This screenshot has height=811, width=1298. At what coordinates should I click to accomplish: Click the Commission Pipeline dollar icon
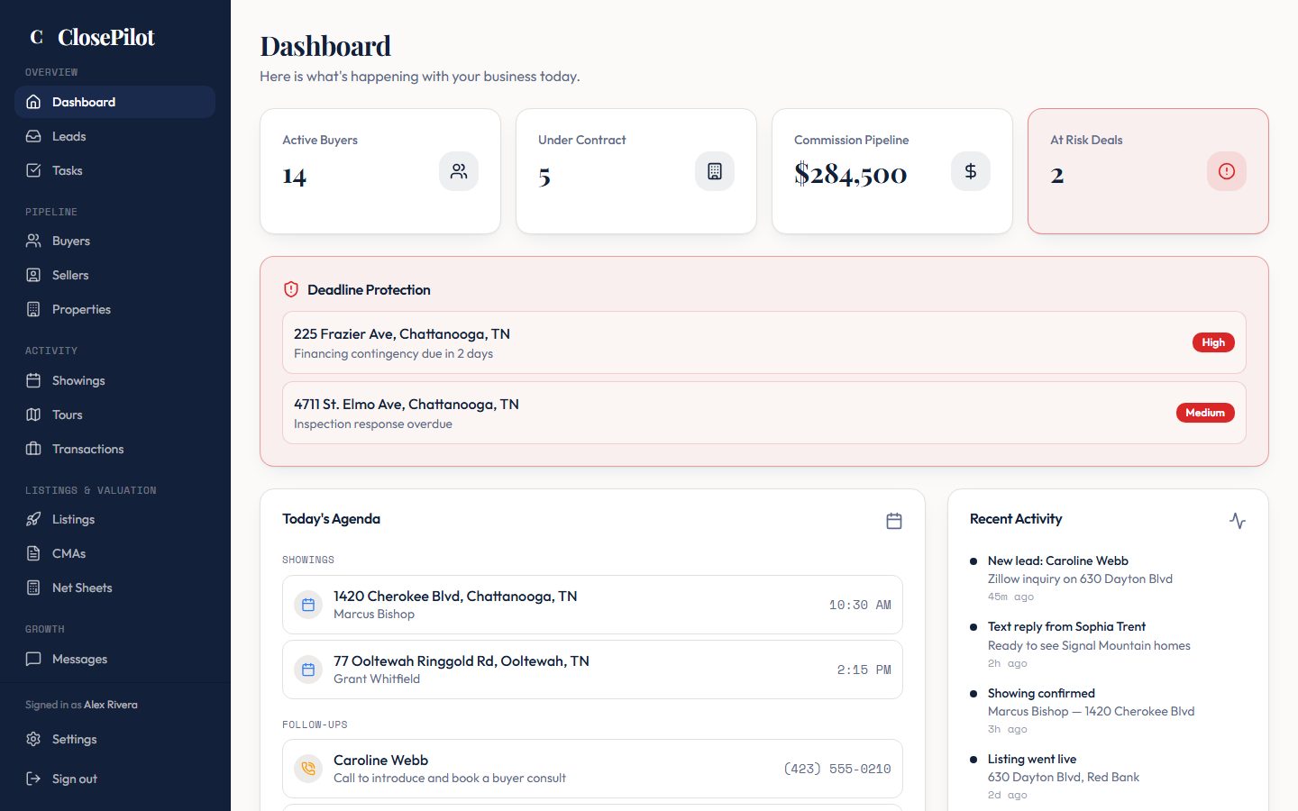click(x=971, y=171)
